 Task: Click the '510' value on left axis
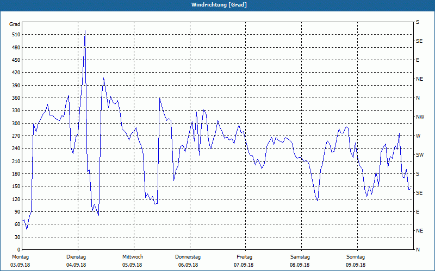(16, 35)
